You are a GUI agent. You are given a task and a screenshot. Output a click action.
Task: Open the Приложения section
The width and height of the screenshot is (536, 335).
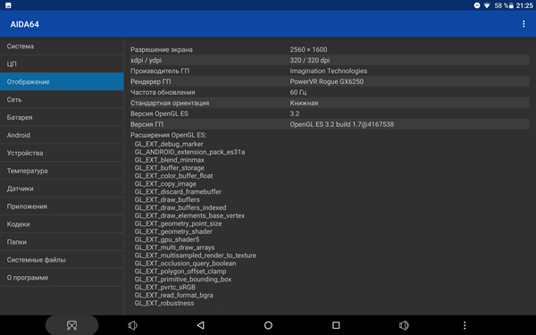click(x=62, y=206)
